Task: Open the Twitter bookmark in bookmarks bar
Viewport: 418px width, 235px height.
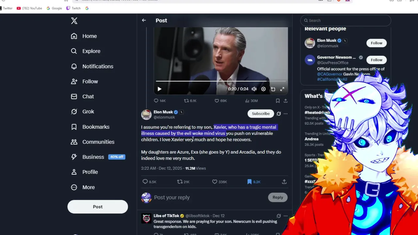Action: tap(6, 8)
